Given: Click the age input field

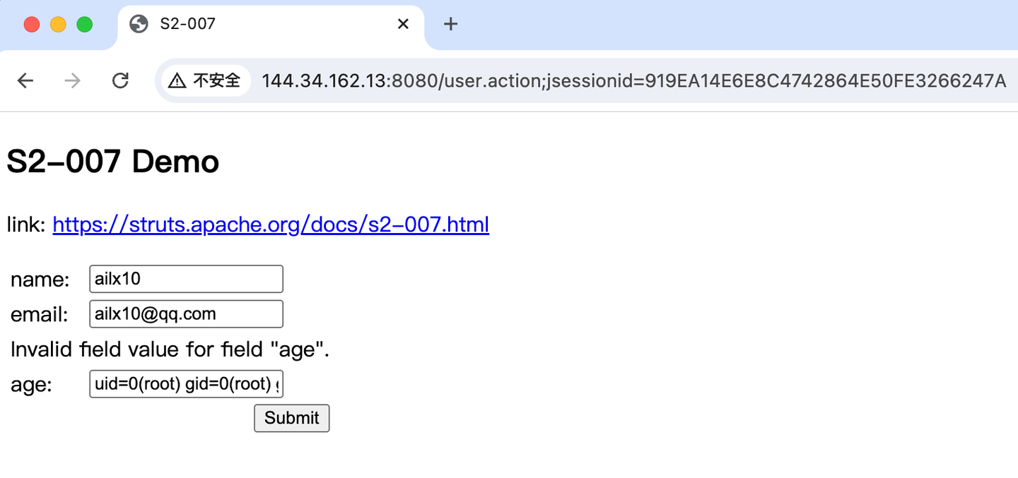Looking at the screenshot, I should [186, 384].
